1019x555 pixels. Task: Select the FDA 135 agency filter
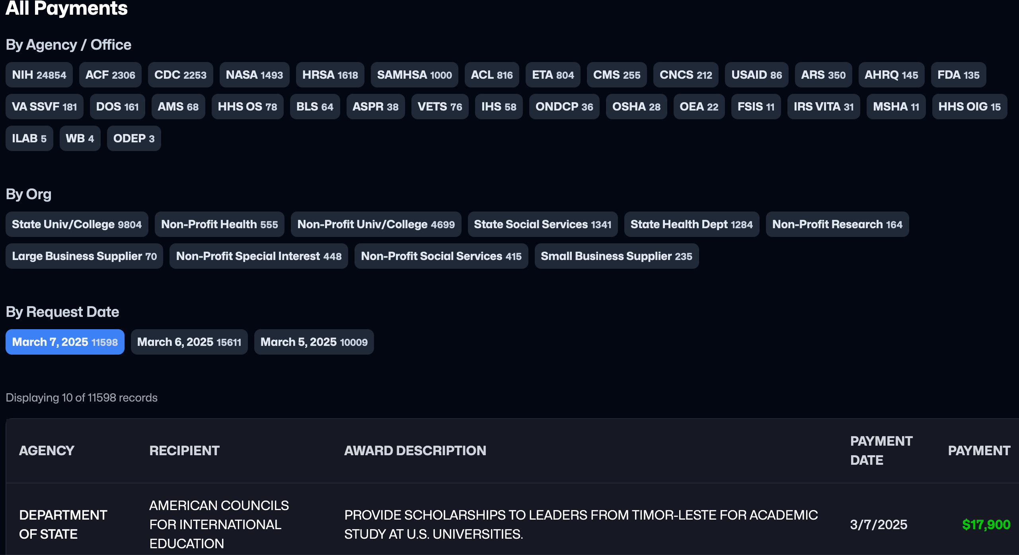click(959, 75)
